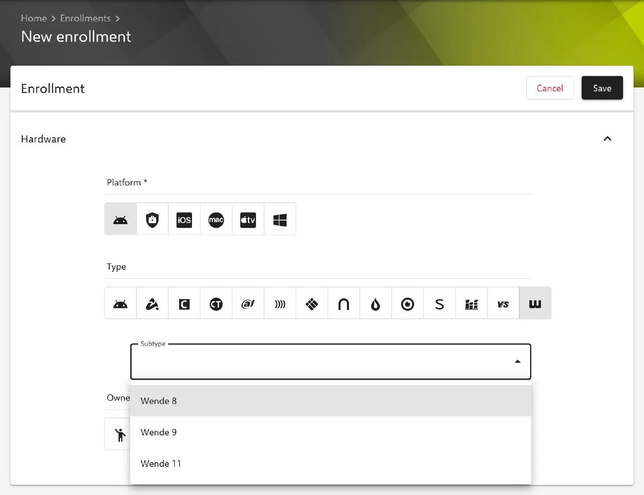Image resolution: width=644 pixels, height=495 pixels.
Task: Choose the mac platform icon
Action: 216,219
